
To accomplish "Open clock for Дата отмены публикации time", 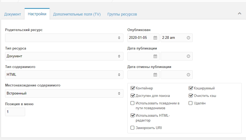I will pos(188,75).
